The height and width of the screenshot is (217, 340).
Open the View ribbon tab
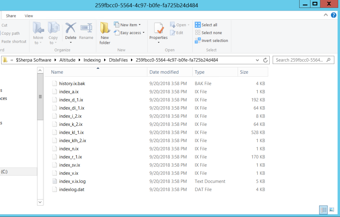pyautogui.click(x=29, y=16)
